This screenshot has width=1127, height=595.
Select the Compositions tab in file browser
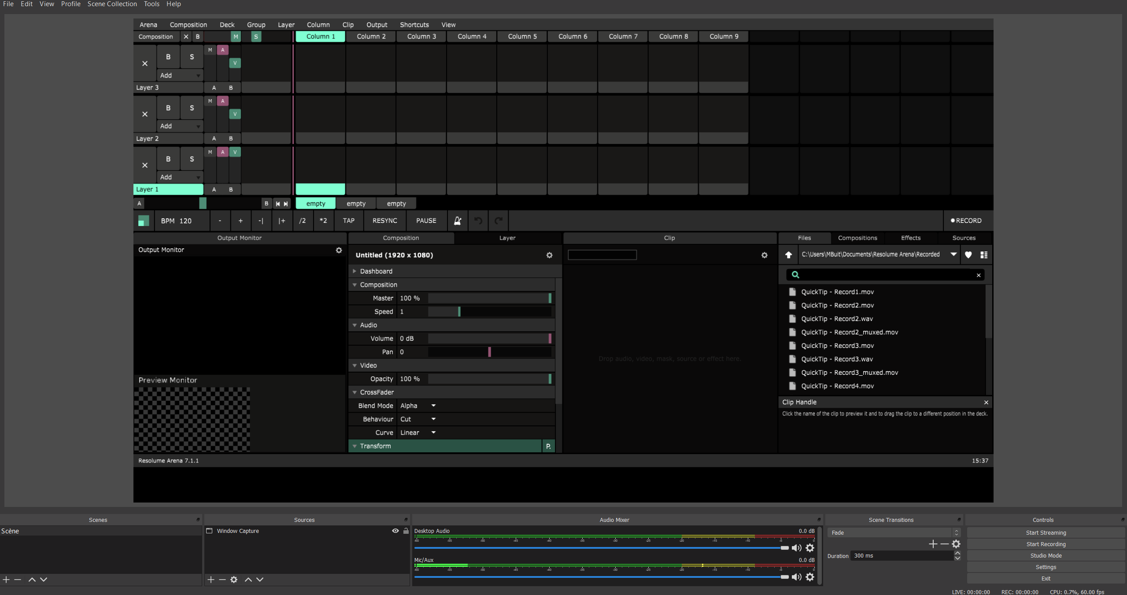857,238
